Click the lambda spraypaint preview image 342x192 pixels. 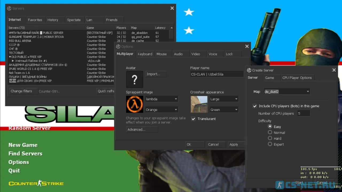click(x=135, y=104)
